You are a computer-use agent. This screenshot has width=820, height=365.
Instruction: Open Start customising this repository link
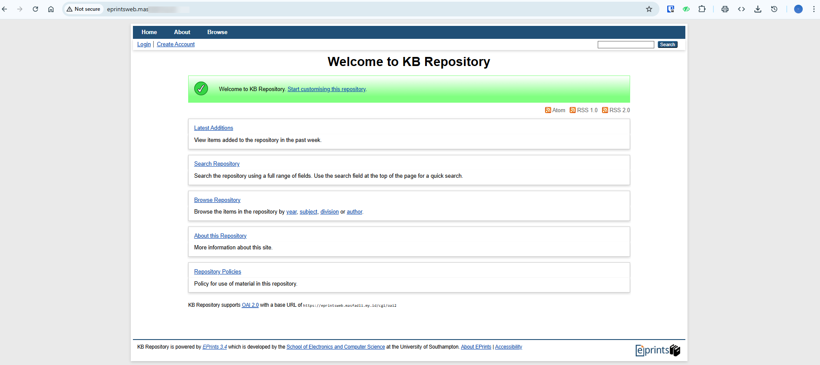coord(327,89)
